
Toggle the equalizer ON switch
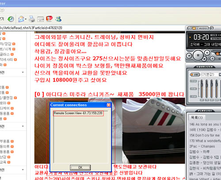195,75
